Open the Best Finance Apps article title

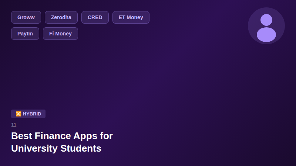pyautogui.click(x=62, y=136)
